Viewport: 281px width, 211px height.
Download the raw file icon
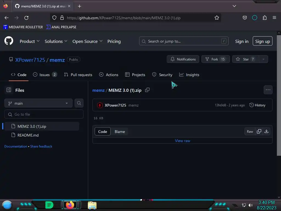266,132
